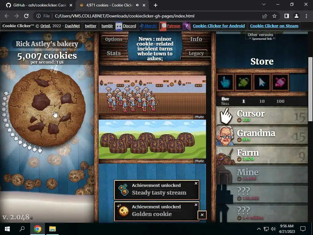Screen dimensions: 313x235
Task: Select Buy mode in the store
Action: [x=225, y=99]
